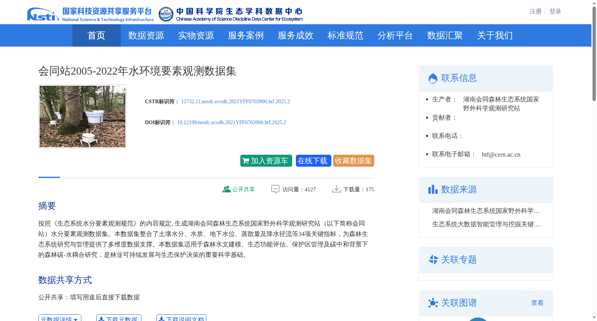This screenshot has height=321, width=597.
Task: Click the 在线下载 button
Action: click(x=313, y=161)
